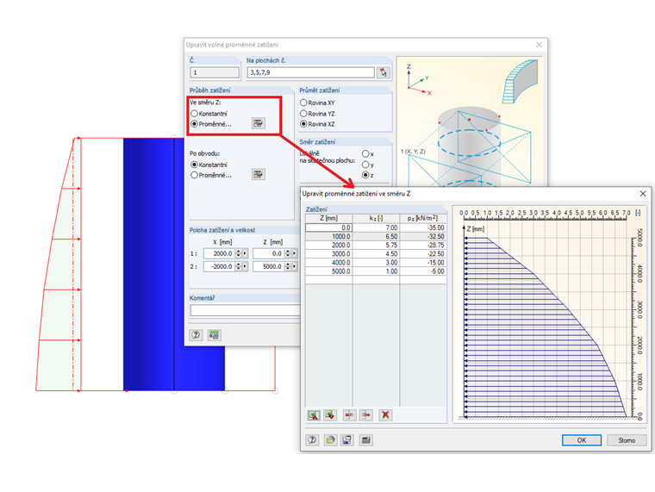Click the Komentář text field
655x492 pixels.
coord(246,310)
